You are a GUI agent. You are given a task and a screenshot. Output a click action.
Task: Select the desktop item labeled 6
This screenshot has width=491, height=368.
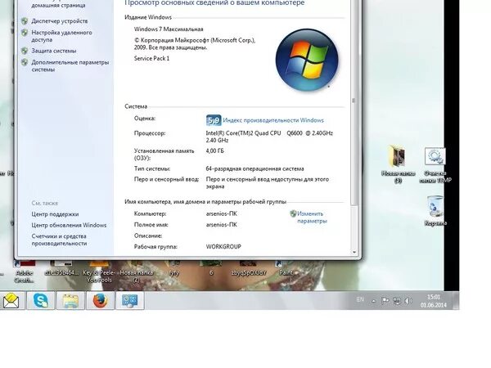[x=211, y=273]
